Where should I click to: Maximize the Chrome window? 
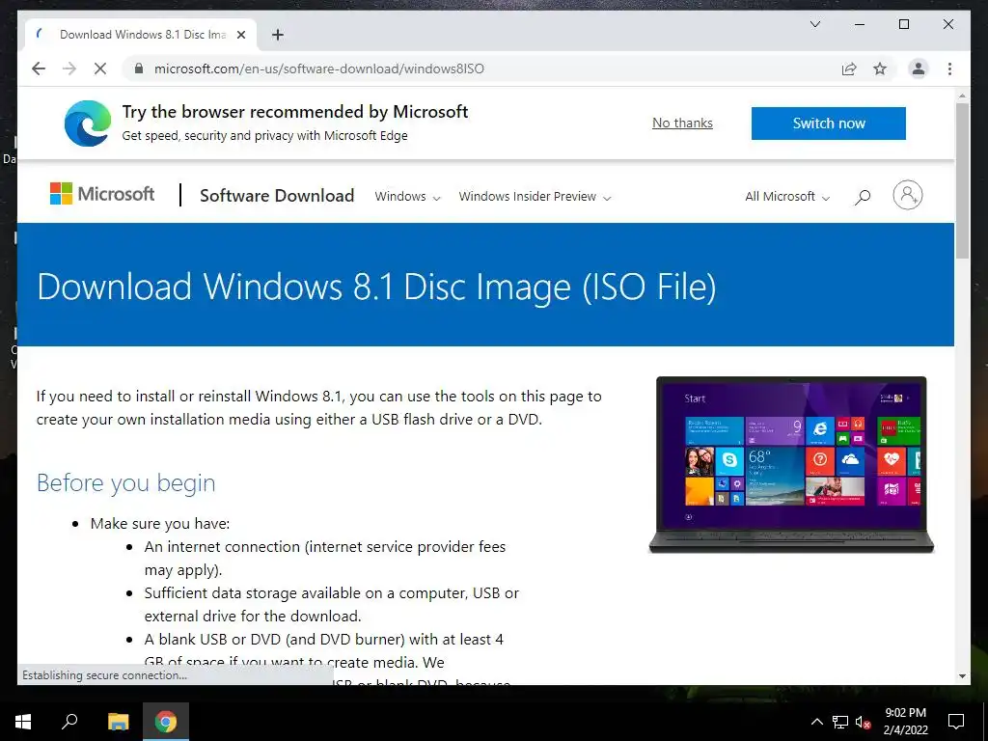click(x=903, y=24)
